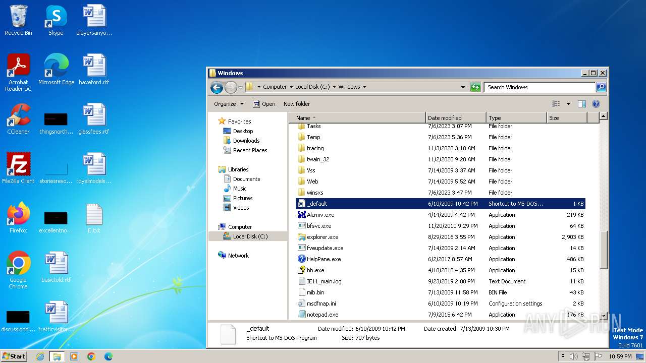Select msdfmap.ini configuration file
Image resolution: width=646 pixels, height=363 pixels.
[321, 304]
